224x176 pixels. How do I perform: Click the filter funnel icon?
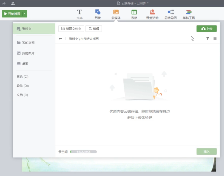pyautogui.click(x=208, y=39)
